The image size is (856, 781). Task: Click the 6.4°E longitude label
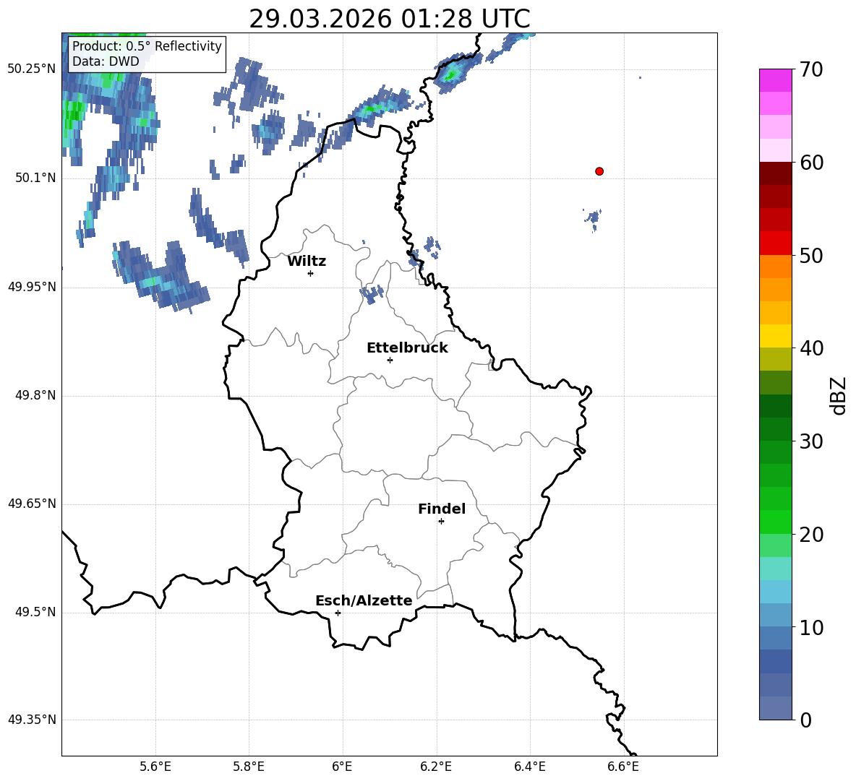(x=529, y=767)
